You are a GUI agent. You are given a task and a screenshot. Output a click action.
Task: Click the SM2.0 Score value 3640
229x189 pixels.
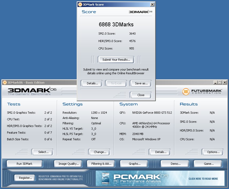(132, 34)
